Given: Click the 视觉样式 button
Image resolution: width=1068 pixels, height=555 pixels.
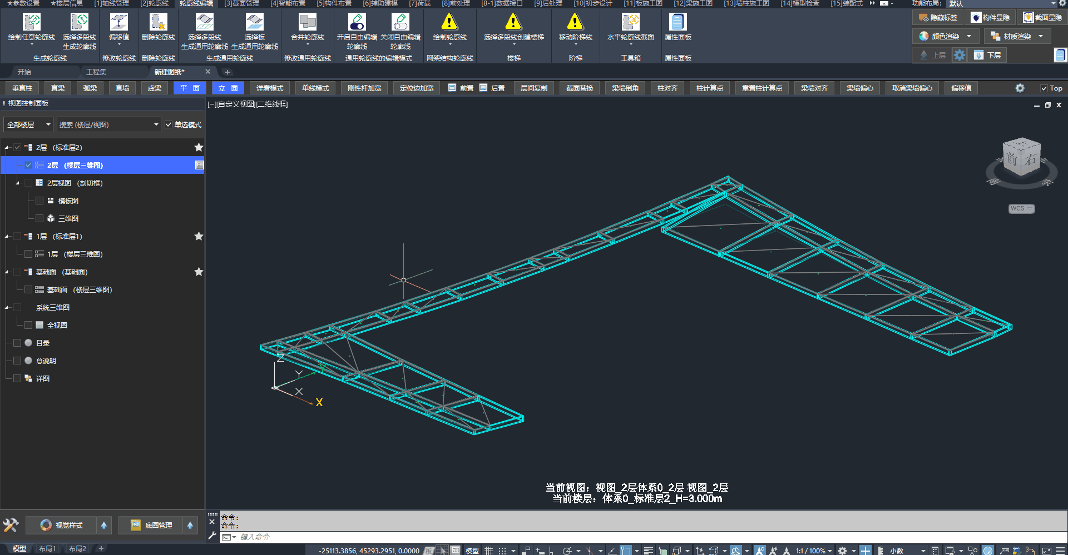Looking at the screenshot, I should pos(62,526).
